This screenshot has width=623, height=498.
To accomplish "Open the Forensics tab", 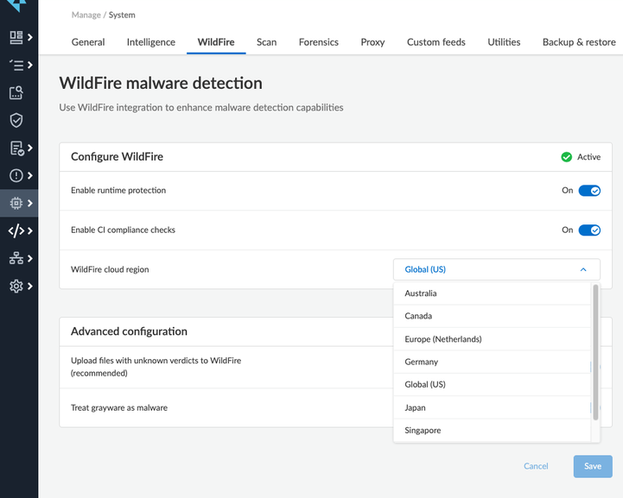I will click(319, 42).
